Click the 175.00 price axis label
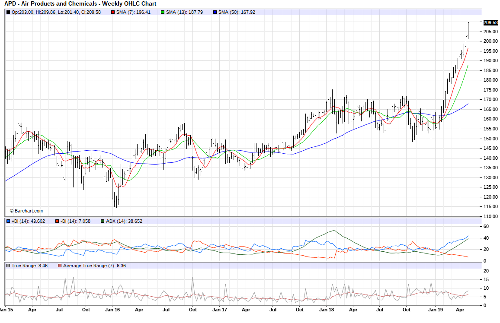The image size is (500, 323). (x=490, y=90)
